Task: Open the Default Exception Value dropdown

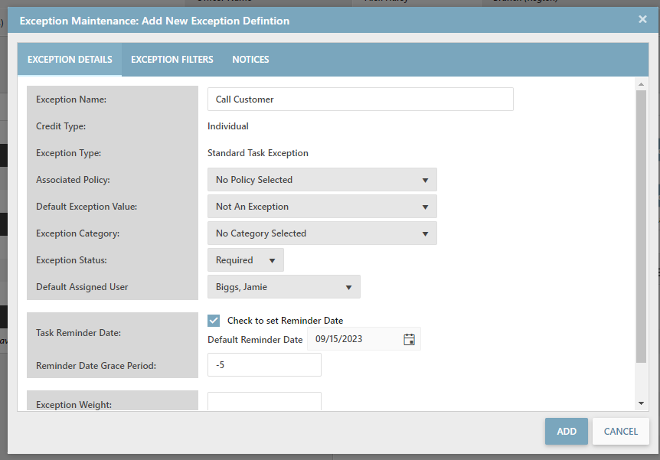Action: [x=322, y=207]
